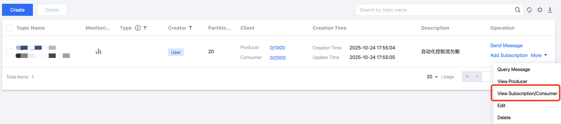The width and height of the screenshot is (561, 124).
Task: Click the Create button
Action: click(x=17, y=10)
